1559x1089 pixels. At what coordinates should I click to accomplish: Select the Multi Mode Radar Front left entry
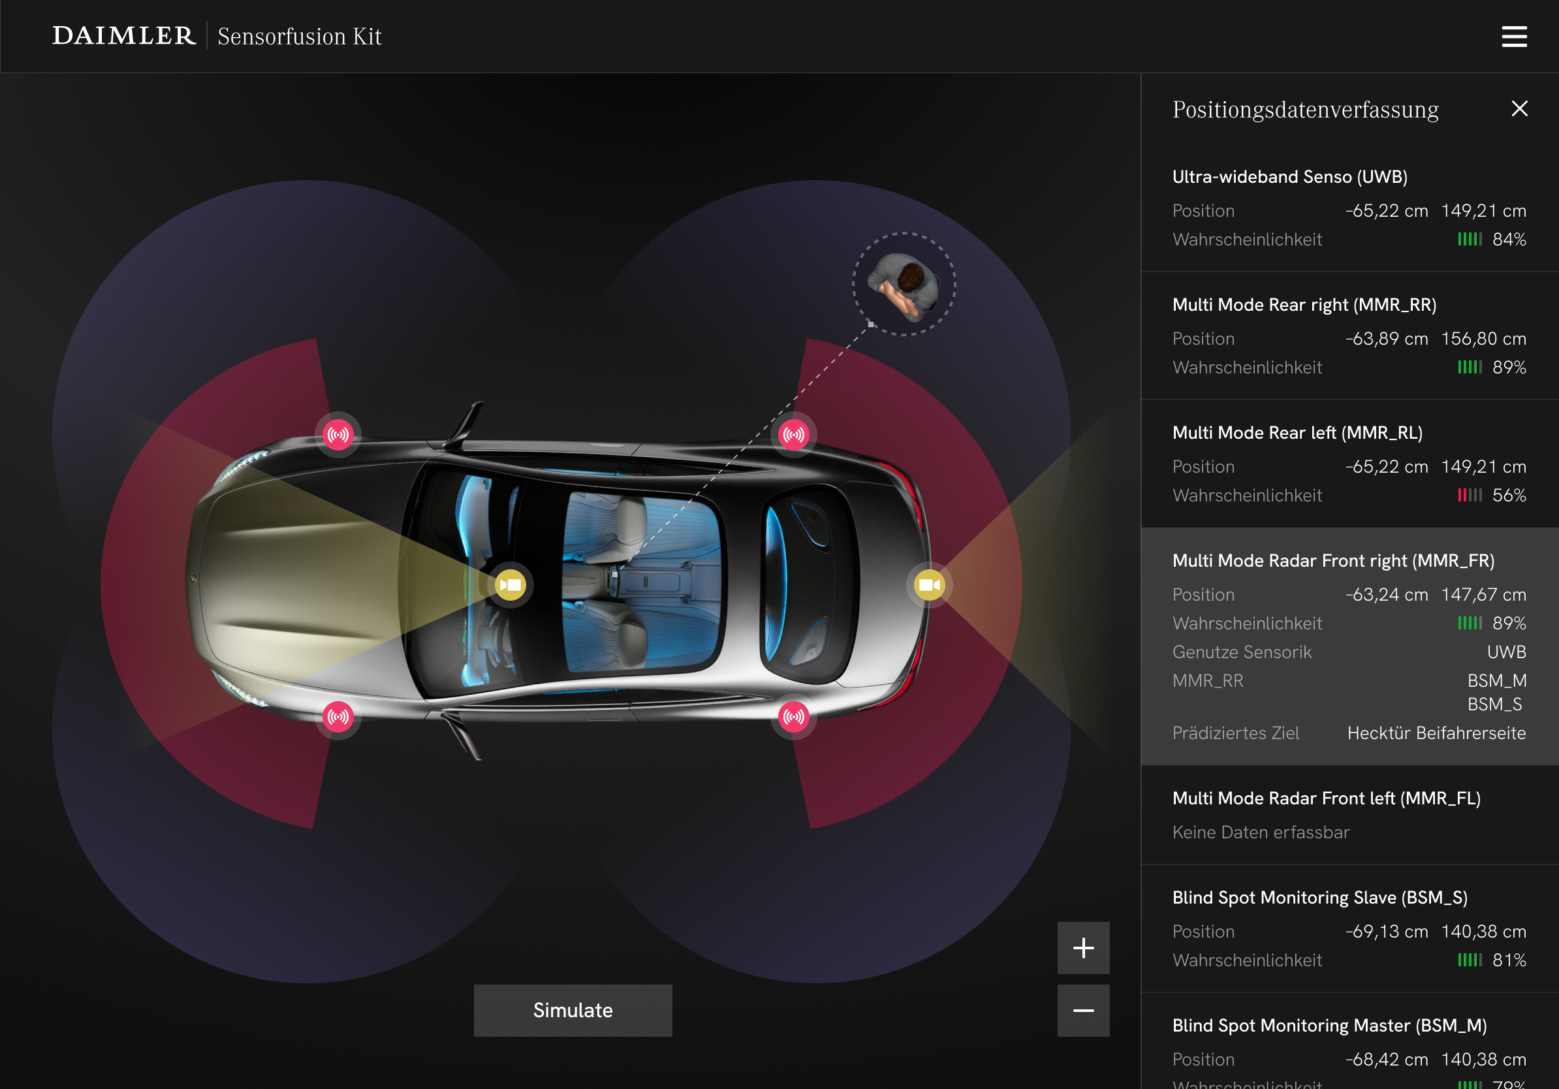click(1327, 798)
